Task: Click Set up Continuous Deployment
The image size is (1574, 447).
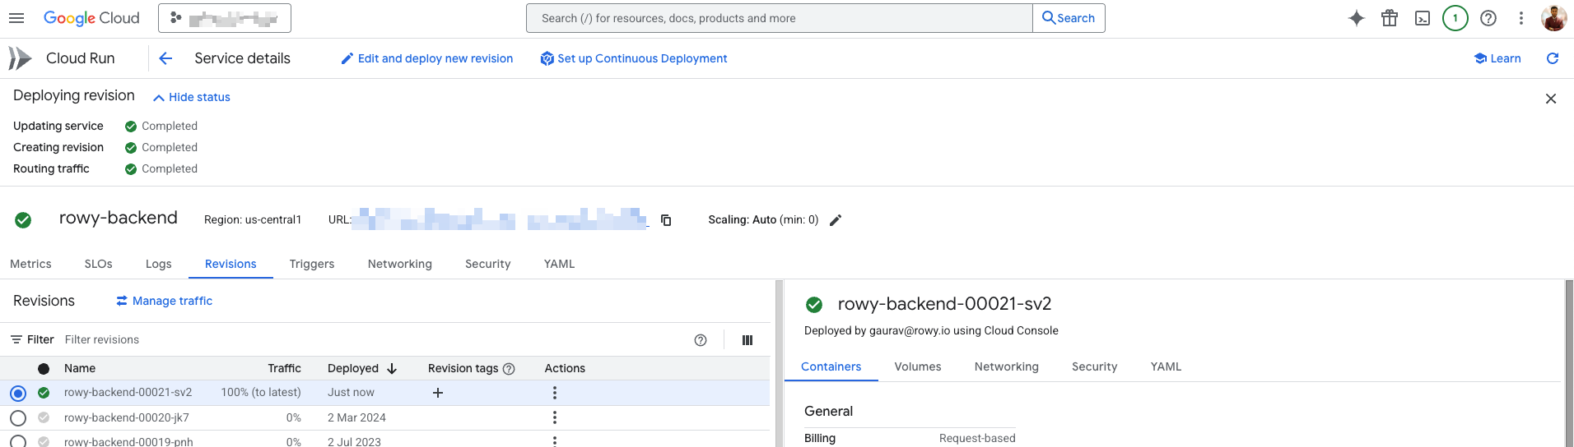Action: 634,58
